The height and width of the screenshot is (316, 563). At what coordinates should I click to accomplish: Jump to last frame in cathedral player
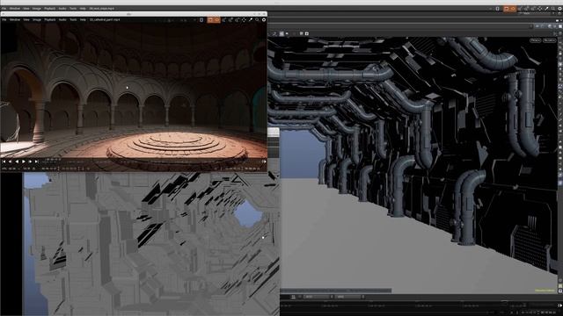tap(36, 162)
